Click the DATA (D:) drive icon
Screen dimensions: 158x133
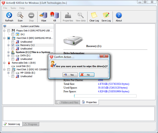[18, 55]
